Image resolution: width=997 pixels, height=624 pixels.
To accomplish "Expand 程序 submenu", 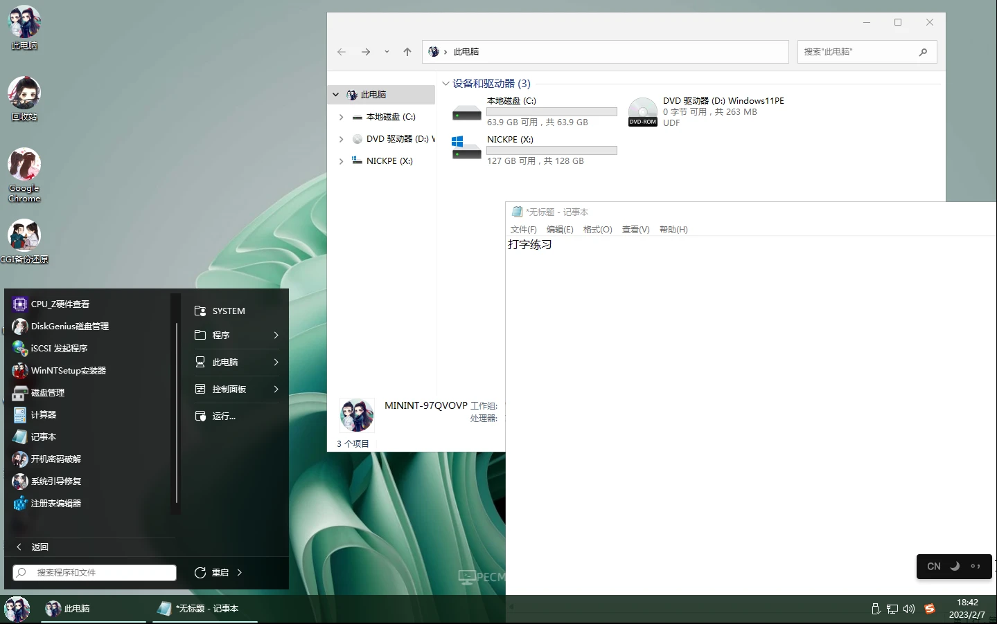I will 276,335.
